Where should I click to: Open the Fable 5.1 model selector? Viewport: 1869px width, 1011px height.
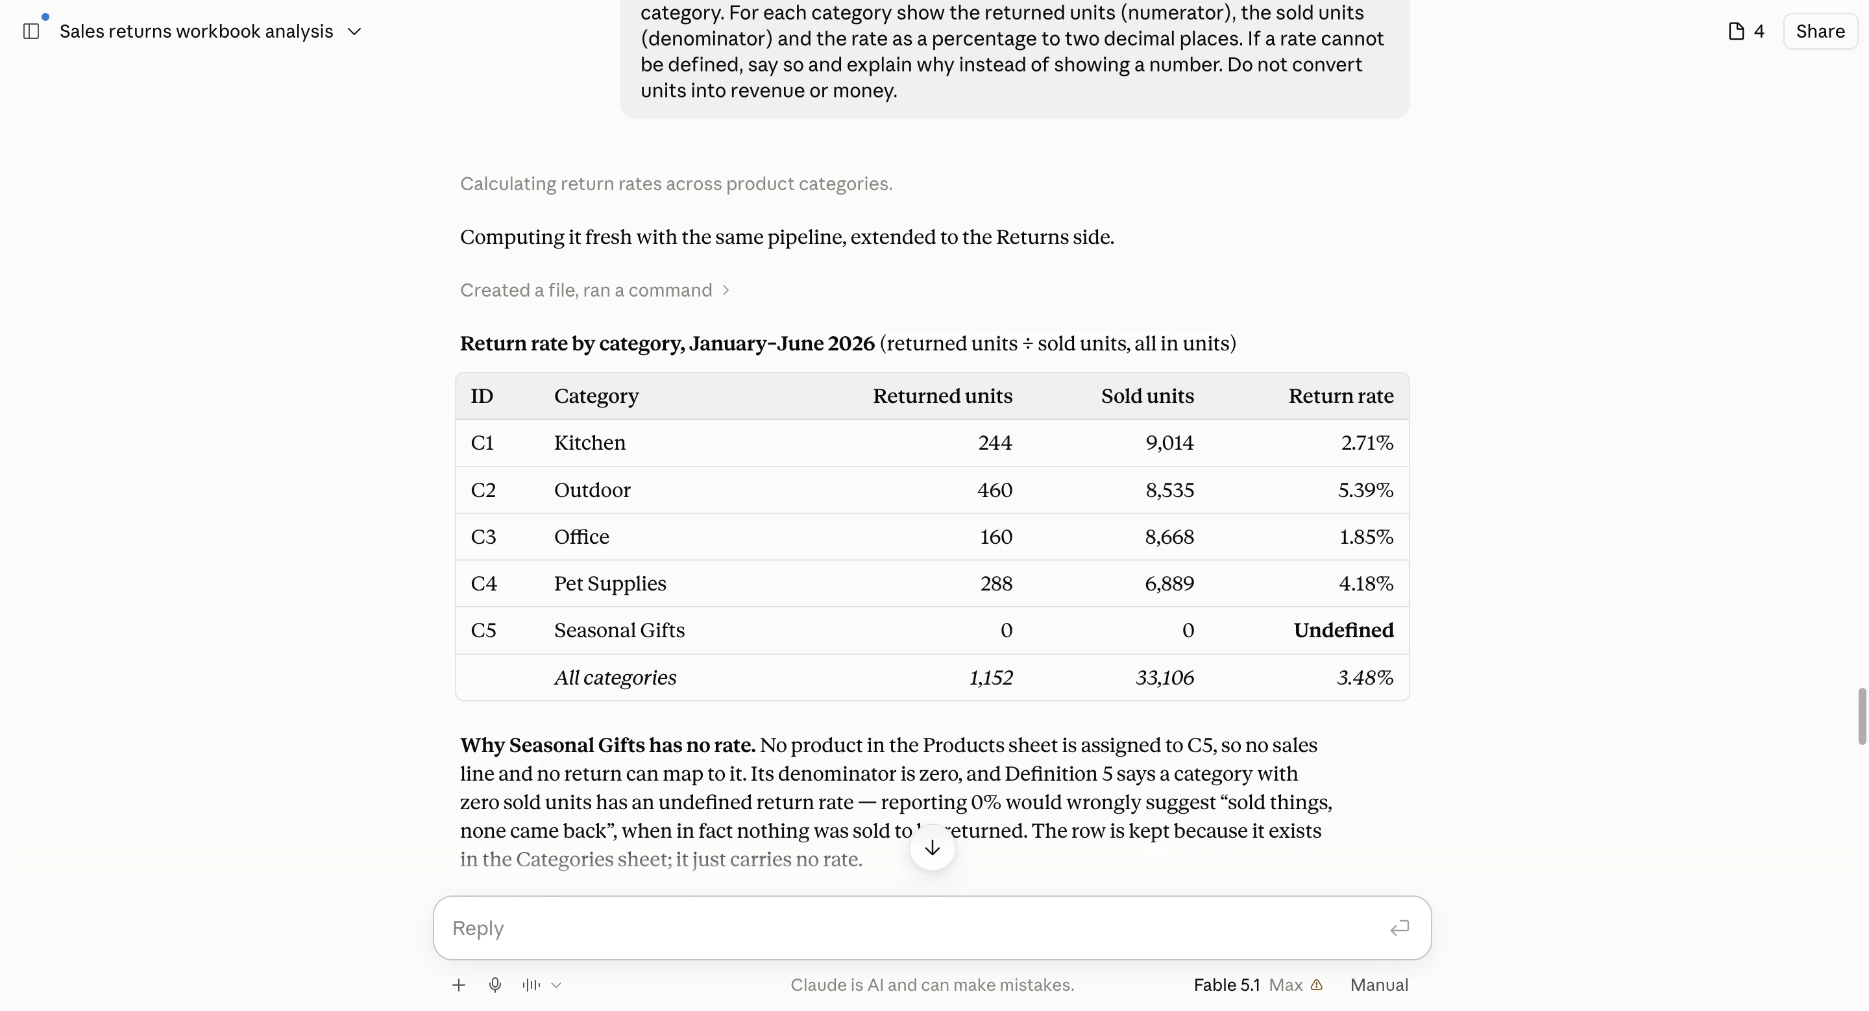pos(1226,985)
